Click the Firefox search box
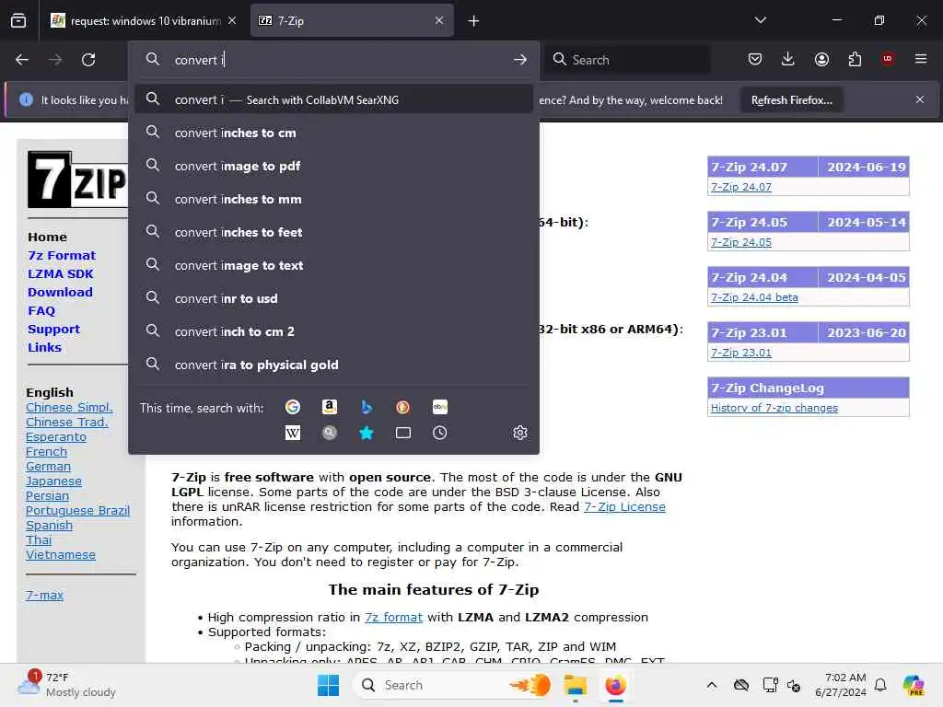The height and width of the screenshot is (707, 943). [x=628, y=60]
